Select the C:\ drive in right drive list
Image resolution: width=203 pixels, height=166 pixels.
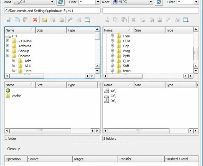[x=110, y=96]
